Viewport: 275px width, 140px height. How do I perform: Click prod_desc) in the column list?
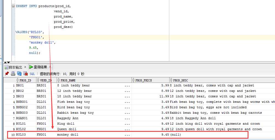63,27
